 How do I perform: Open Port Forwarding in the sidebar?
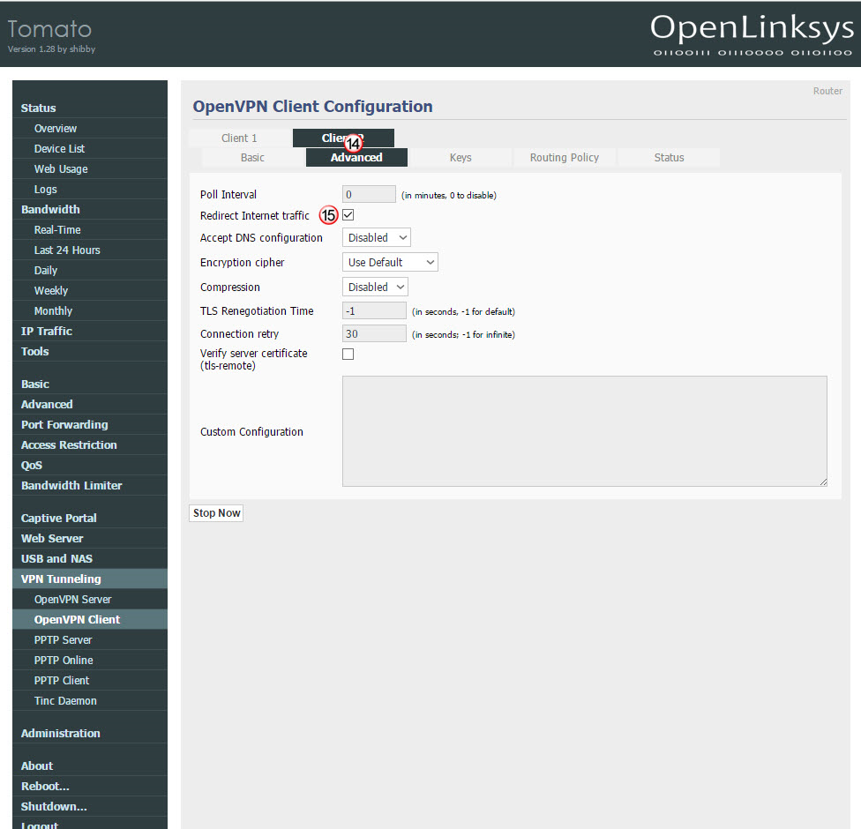[x=90, y=424]
